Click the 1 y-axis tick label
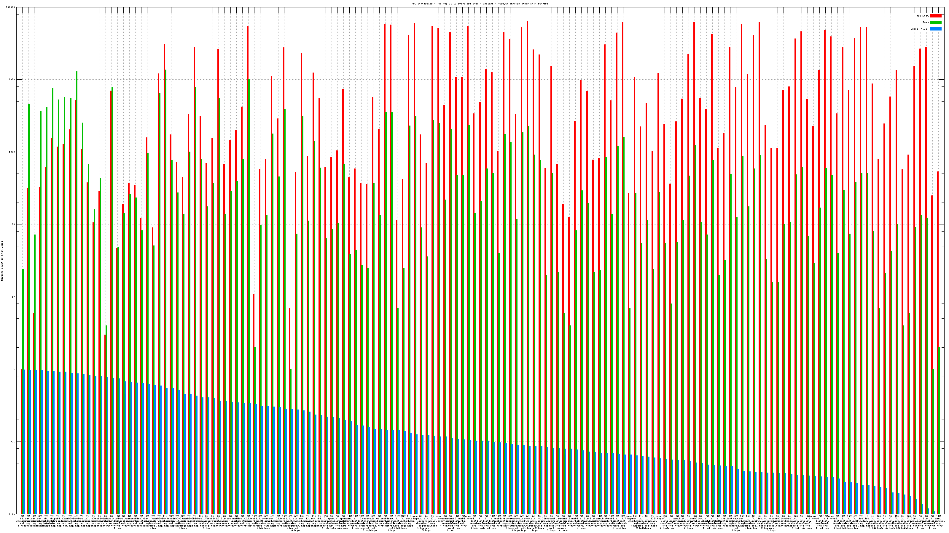 pyautogui.click(x=14, y=369)
